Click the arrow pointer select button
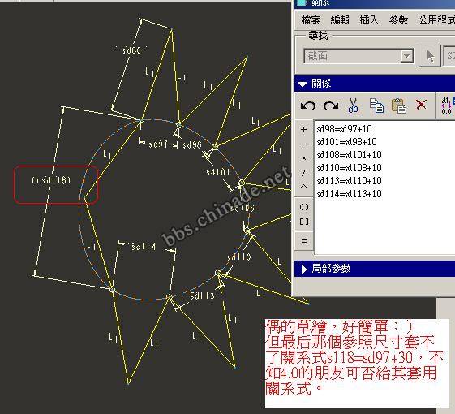 pos(431,56)
